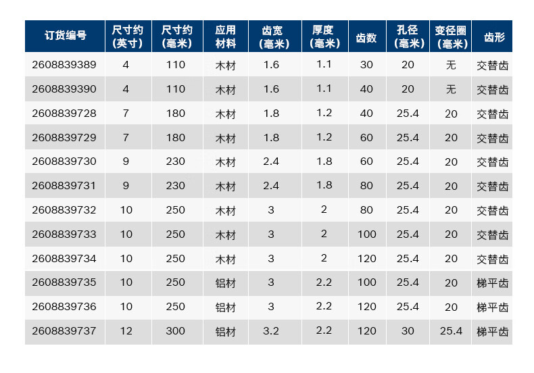
Task: Click order number 2608839728
Action: click(64, 114)
